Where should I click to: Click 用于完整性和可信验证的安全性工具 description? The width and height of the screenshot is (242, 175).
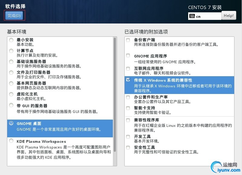166,152
